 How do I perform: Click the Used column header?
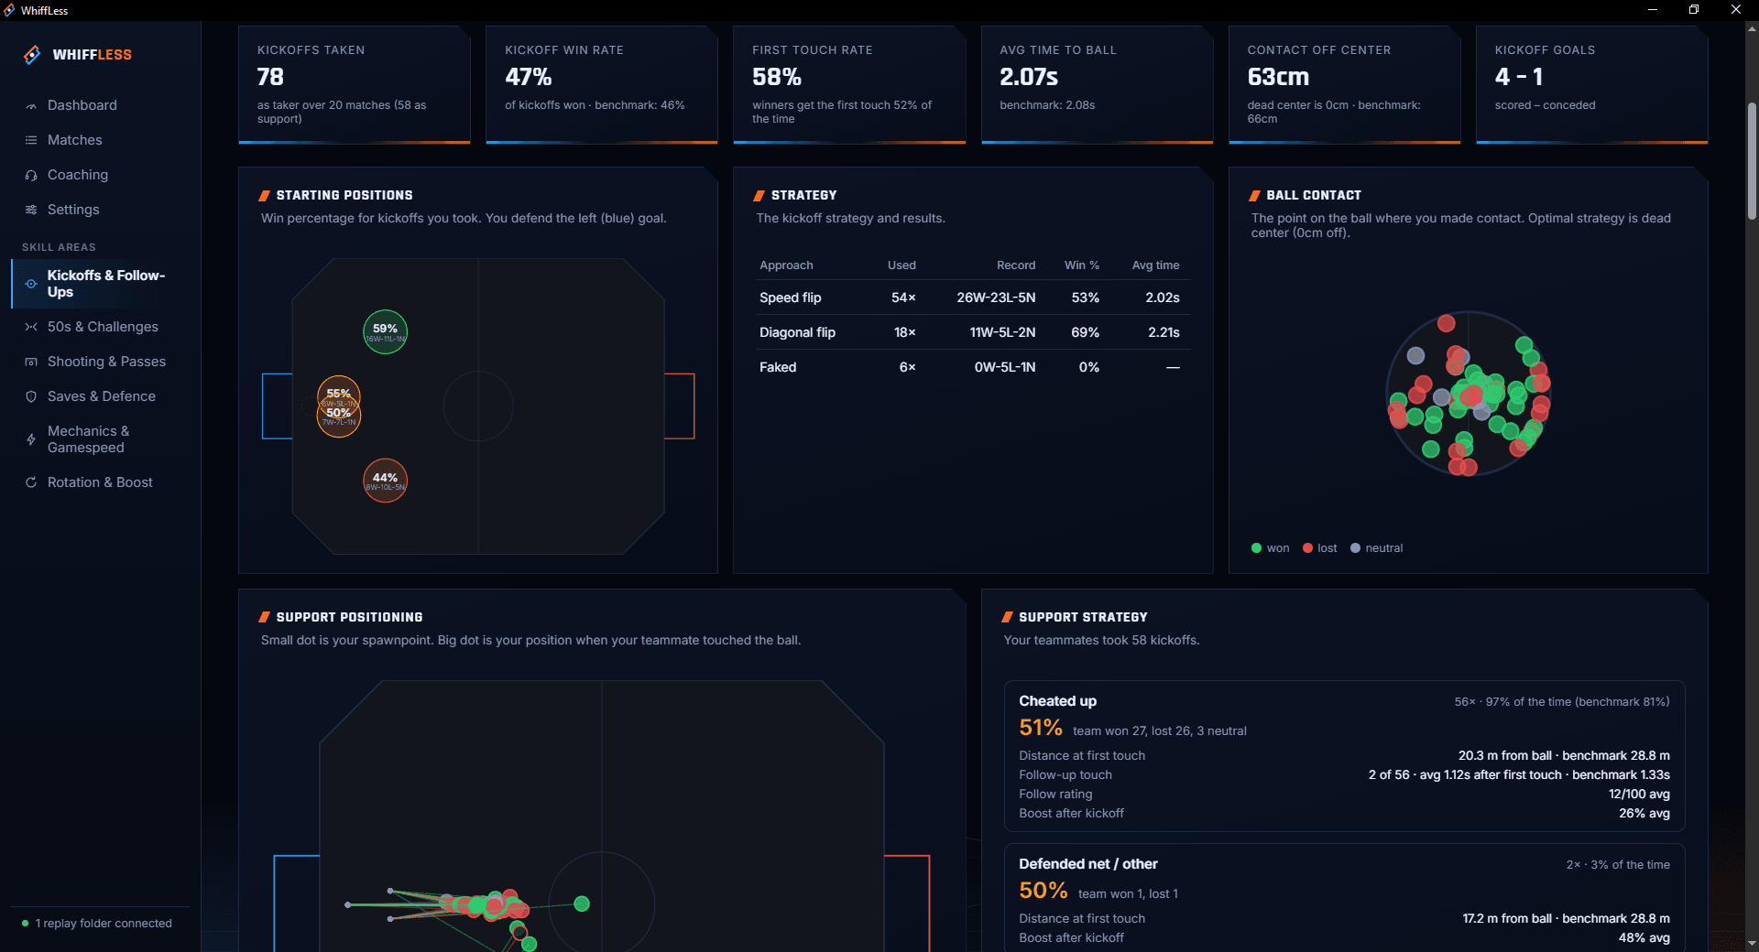(x=901, y=265)
